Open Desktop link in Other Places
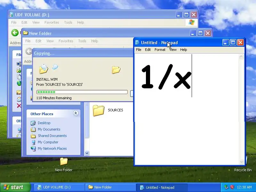Viewport: 256px width, 192px height. [x=44, y=123]
